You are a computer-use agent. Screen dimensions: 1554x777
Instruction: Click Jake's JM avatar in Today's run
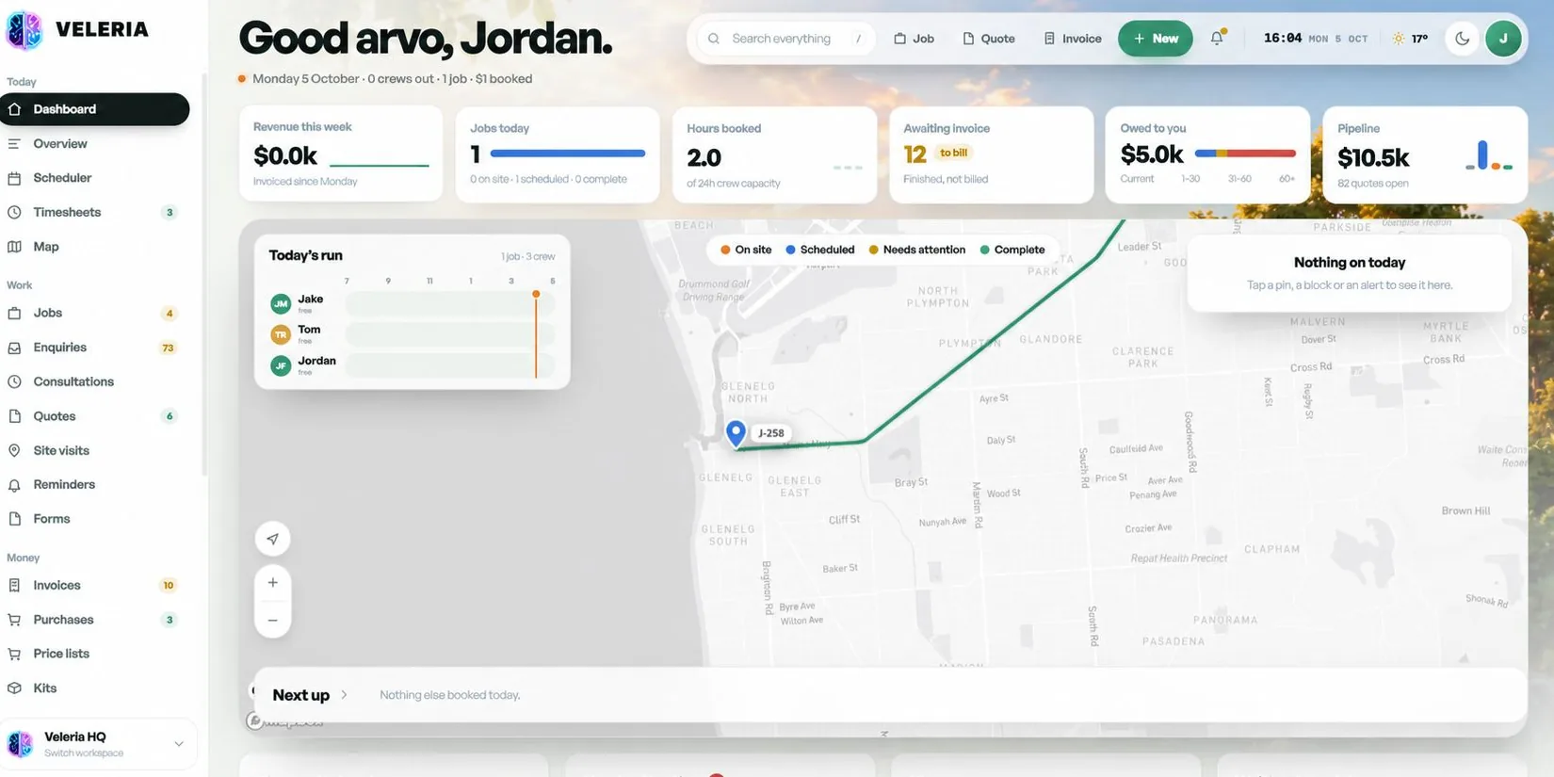coord(281,303)
